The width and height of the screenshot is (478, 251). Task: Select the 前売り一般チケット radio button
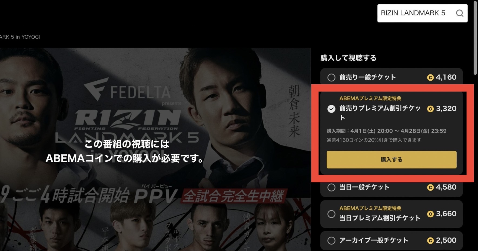[x=331, y=78]
